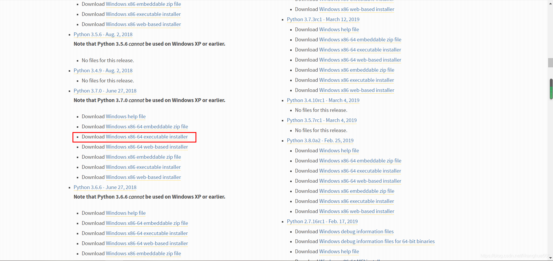Click 'No files for this release.' under Python 3.4.9
The width and height of the screenshot is (553, 261).
108,81
